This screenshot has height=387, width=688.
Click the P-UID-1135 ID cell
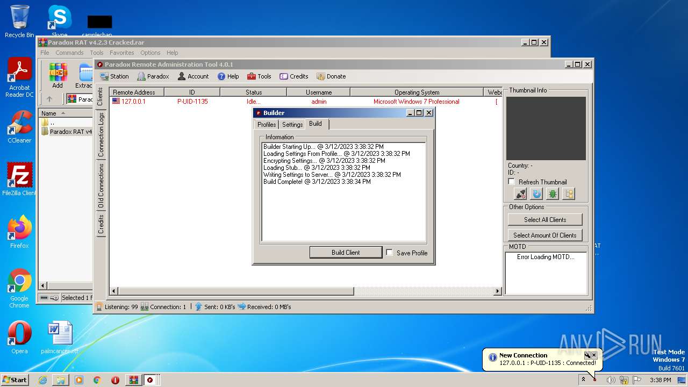click(192, 101)
